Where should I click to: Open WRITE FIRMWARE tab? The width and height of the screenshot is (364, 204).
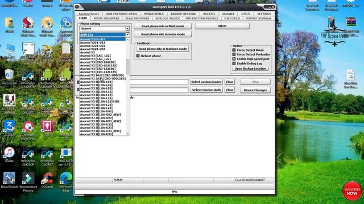106,18
